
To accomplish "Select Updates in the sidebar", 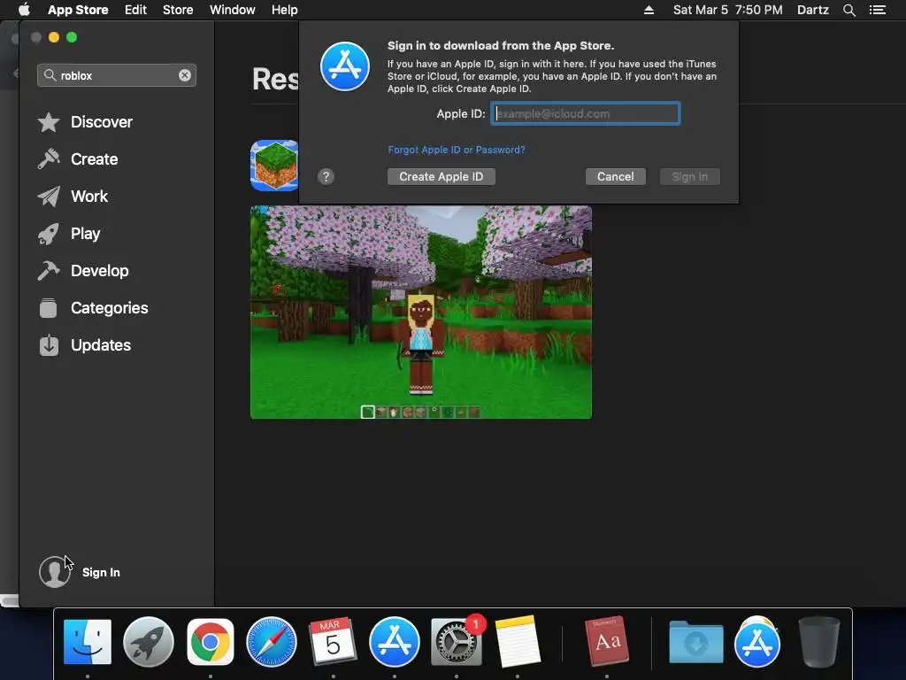I will 101,345.
